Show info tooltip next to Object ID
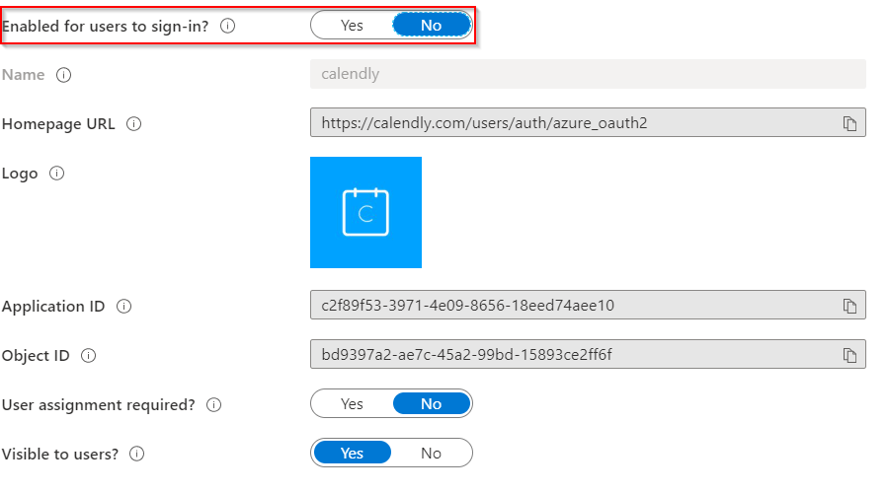Image resolution: width=888 pixels, height=493 pixels. 88,356
